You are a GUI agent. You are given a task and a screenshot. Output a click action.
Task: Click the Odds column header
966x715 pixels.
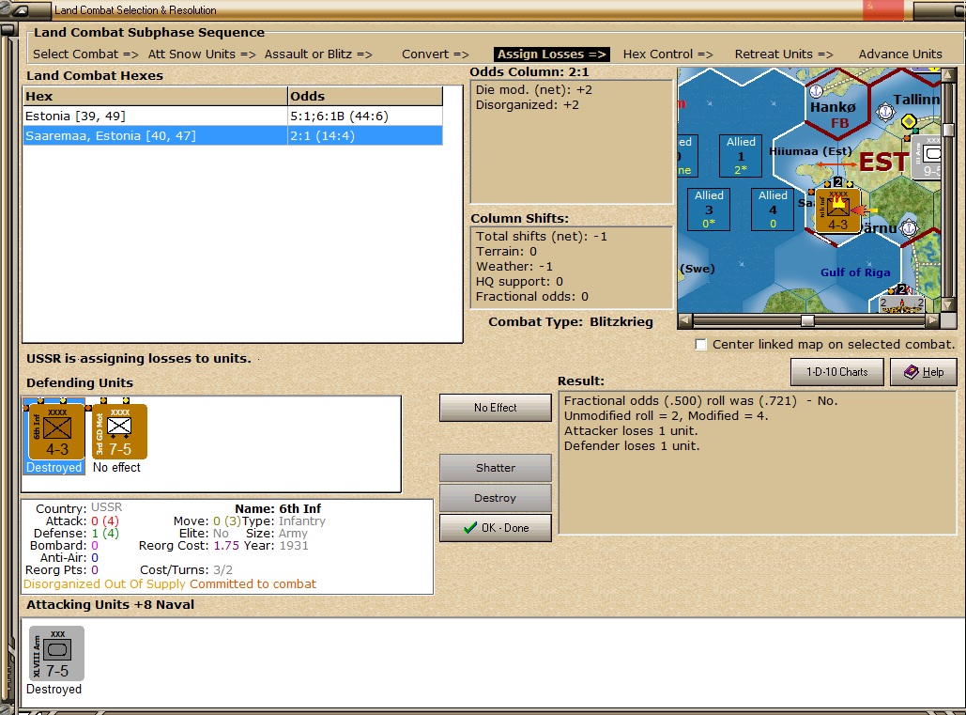[365, 96]
